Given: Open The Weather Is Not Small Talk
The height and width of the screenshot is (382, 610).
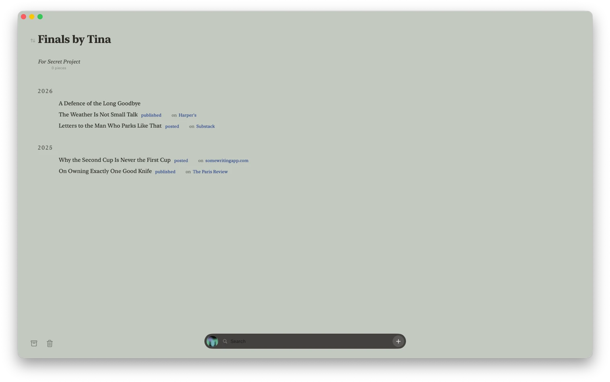Looking at the screenshot, I should coord(98,115).
